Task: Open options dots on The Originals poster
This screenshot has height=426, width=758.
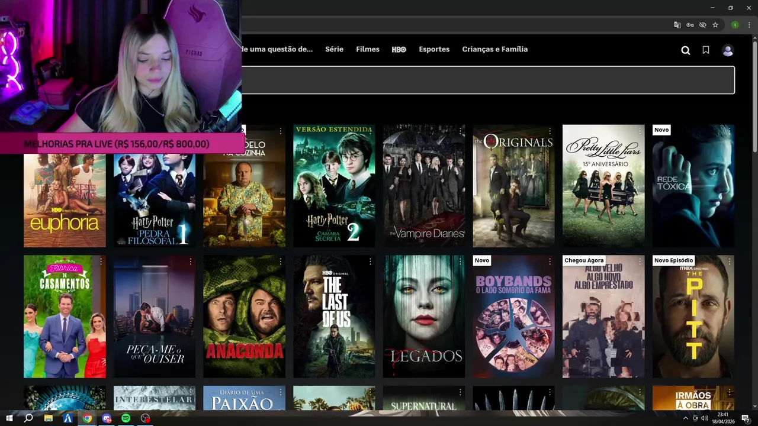Action: click(x=550, y=131)
